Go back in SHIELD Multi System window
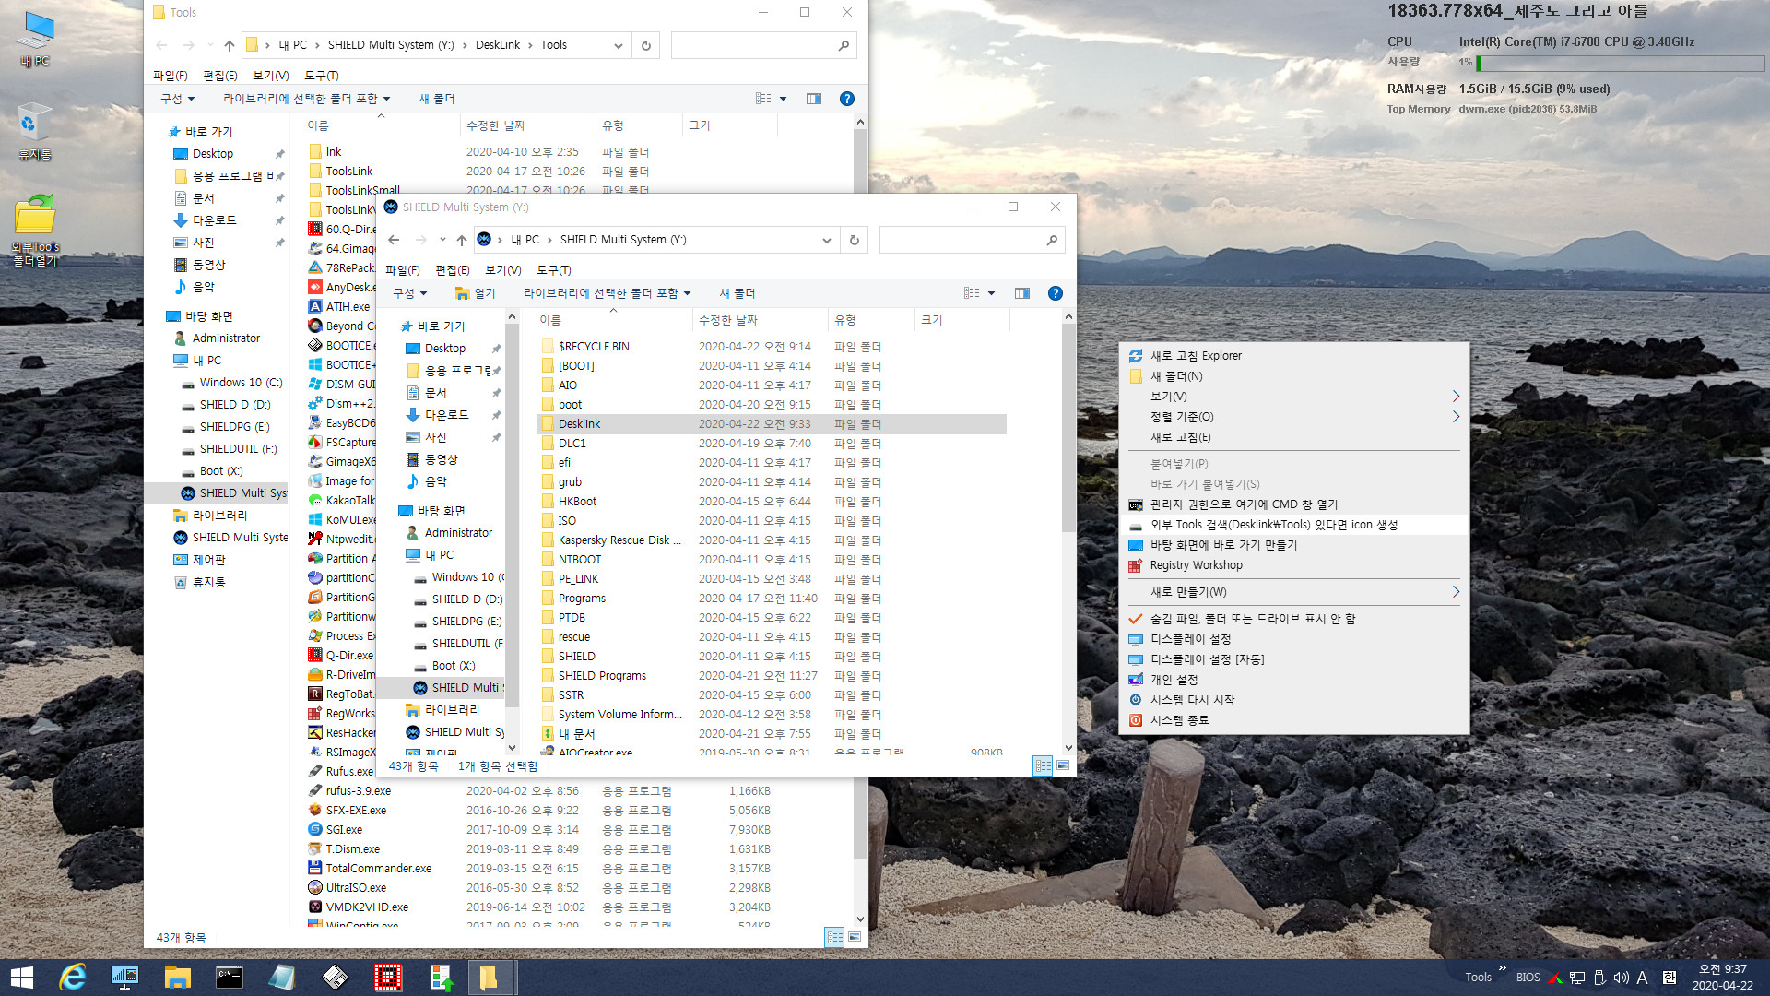Viewport: 1770px width, 996px height. pos(394,240)
